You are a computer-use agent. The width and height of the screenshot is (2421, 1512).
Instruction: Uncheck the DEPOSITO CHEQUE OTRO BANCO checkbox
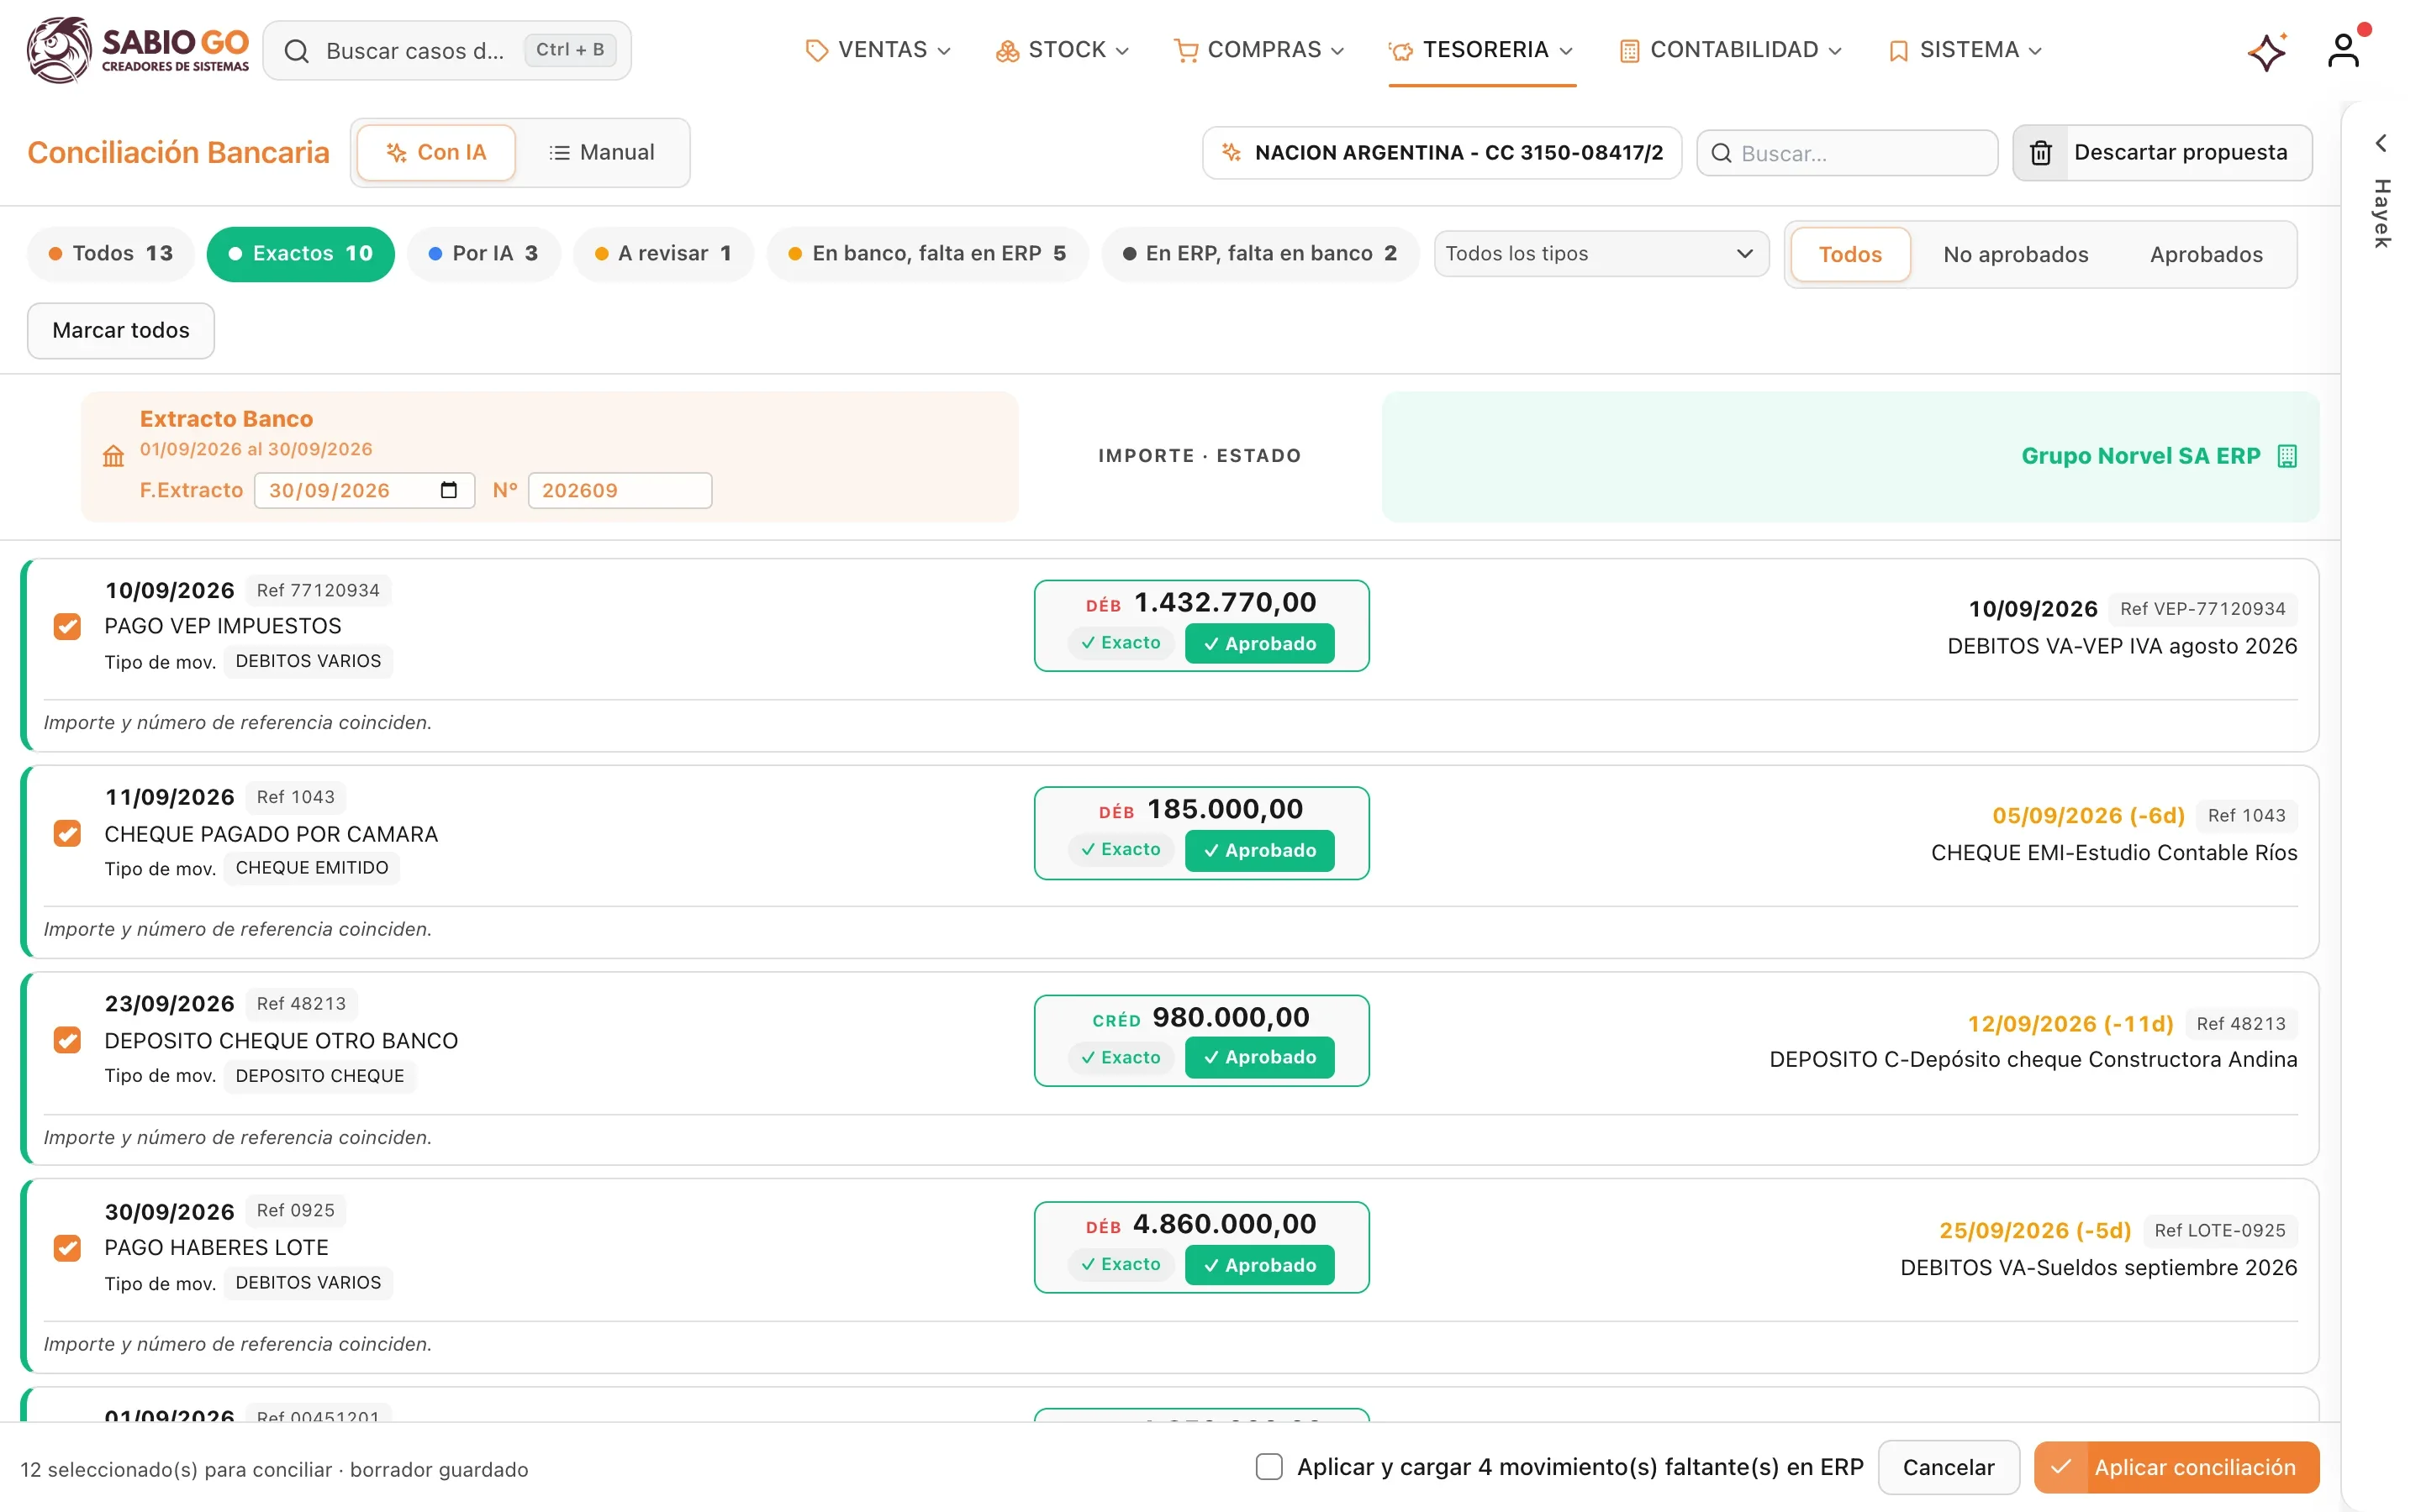click(67, 1040)
